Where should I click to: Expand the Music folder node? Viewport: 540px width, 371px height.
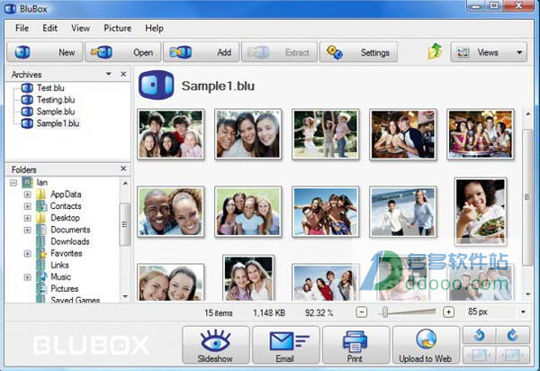pos(28,277)
